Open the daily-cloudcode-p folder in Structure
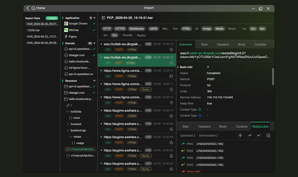 (79, 99)
